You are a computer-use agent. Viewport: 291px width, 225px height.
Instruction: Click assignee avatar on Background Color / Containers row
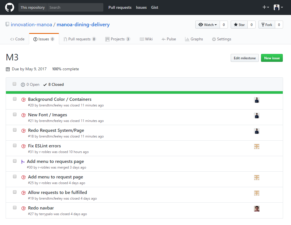(x=257, y=100)
